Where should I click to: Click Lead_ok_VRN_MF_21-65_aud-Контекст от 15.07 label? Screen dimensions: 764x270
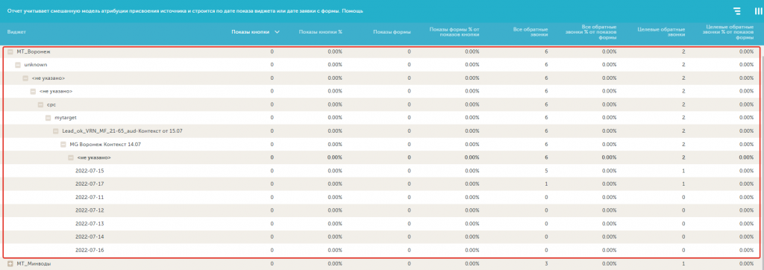[122, 131]
